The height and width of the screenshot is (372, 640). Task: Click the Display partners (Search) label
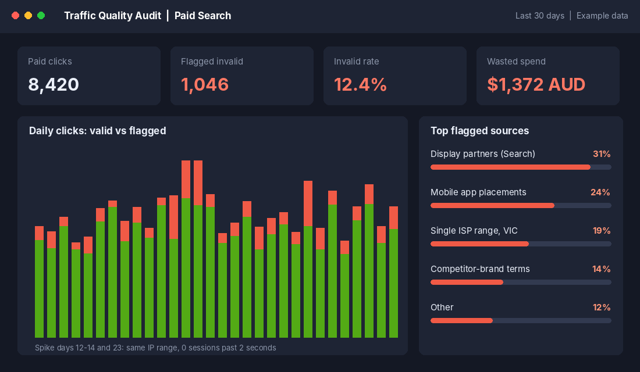[x=483, y=154]
